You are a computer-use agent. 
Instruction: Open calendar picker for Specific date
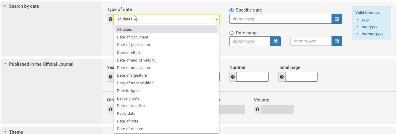[337, 19]
